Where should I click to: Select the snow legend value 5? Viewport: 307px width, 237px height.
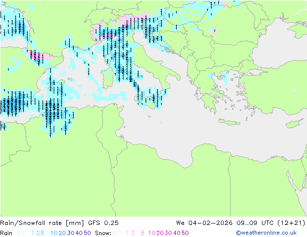pyautogui.click(x=143, y=233)
